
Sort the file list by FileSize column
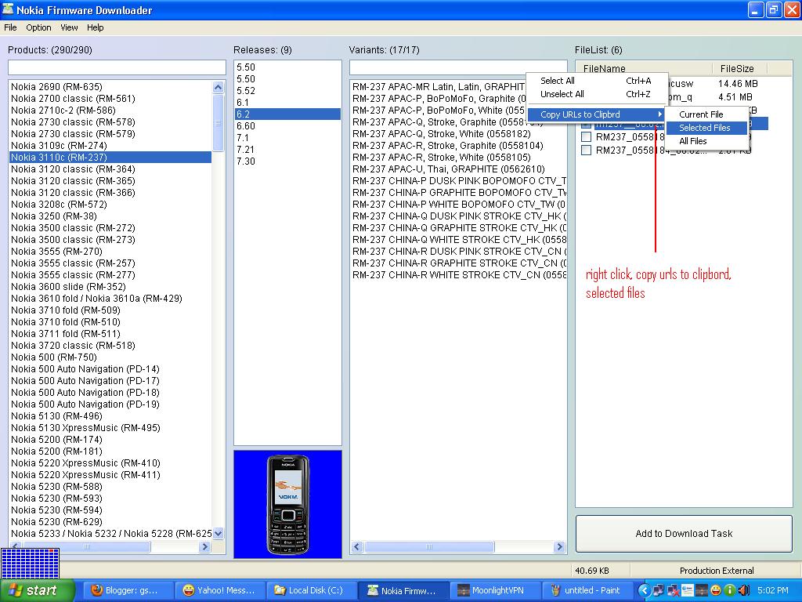click(739, 69)
